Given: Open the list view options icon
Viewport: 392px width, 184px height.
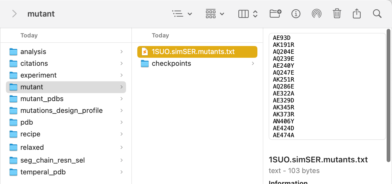Looking at the screenshot, I should [x=182, y=14].
